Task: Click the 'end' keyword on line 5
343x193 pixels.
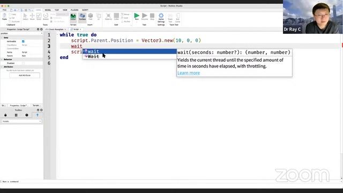Action: (x=64, y=57)
